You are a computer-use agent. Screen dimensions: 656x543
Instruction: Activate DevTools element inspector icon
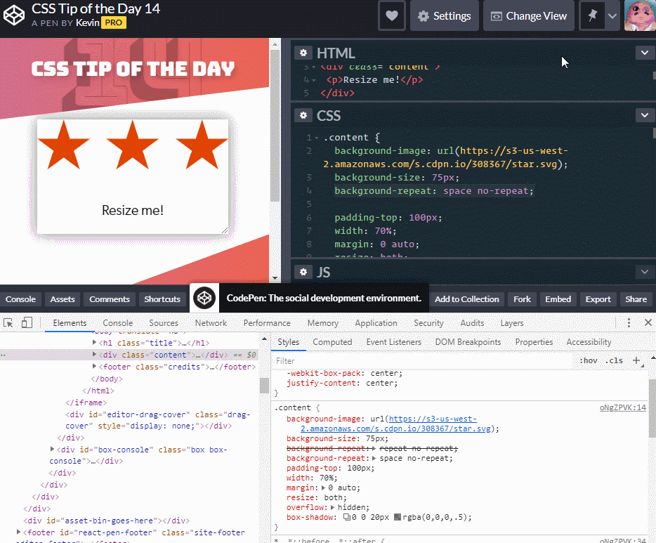coord(8,323)
